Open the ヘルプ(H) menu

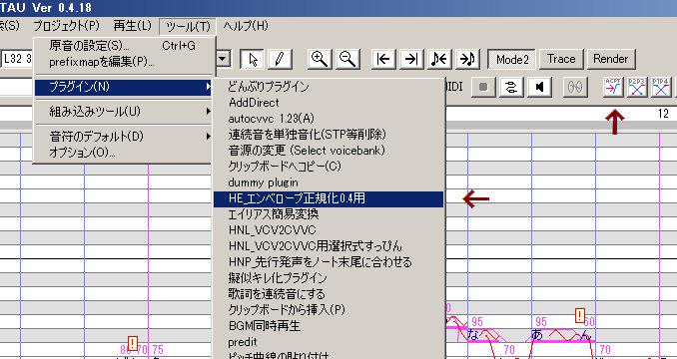pos(246,26)
